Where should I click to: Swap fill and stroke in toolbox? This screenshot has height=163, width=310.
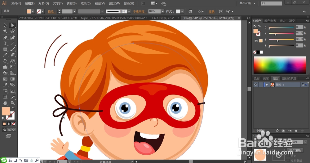click(13, 108)
